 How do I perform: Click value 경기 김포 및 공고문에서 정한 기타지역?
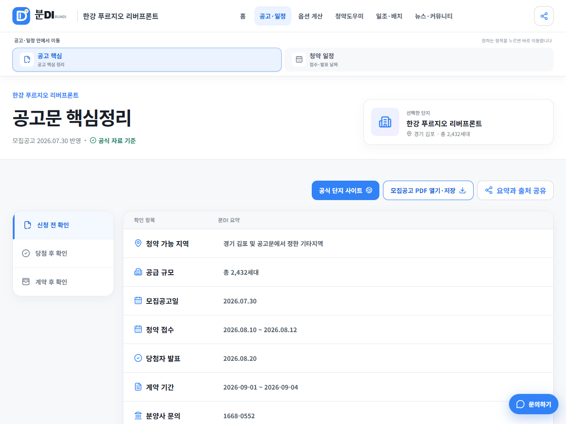coord(273,243)
